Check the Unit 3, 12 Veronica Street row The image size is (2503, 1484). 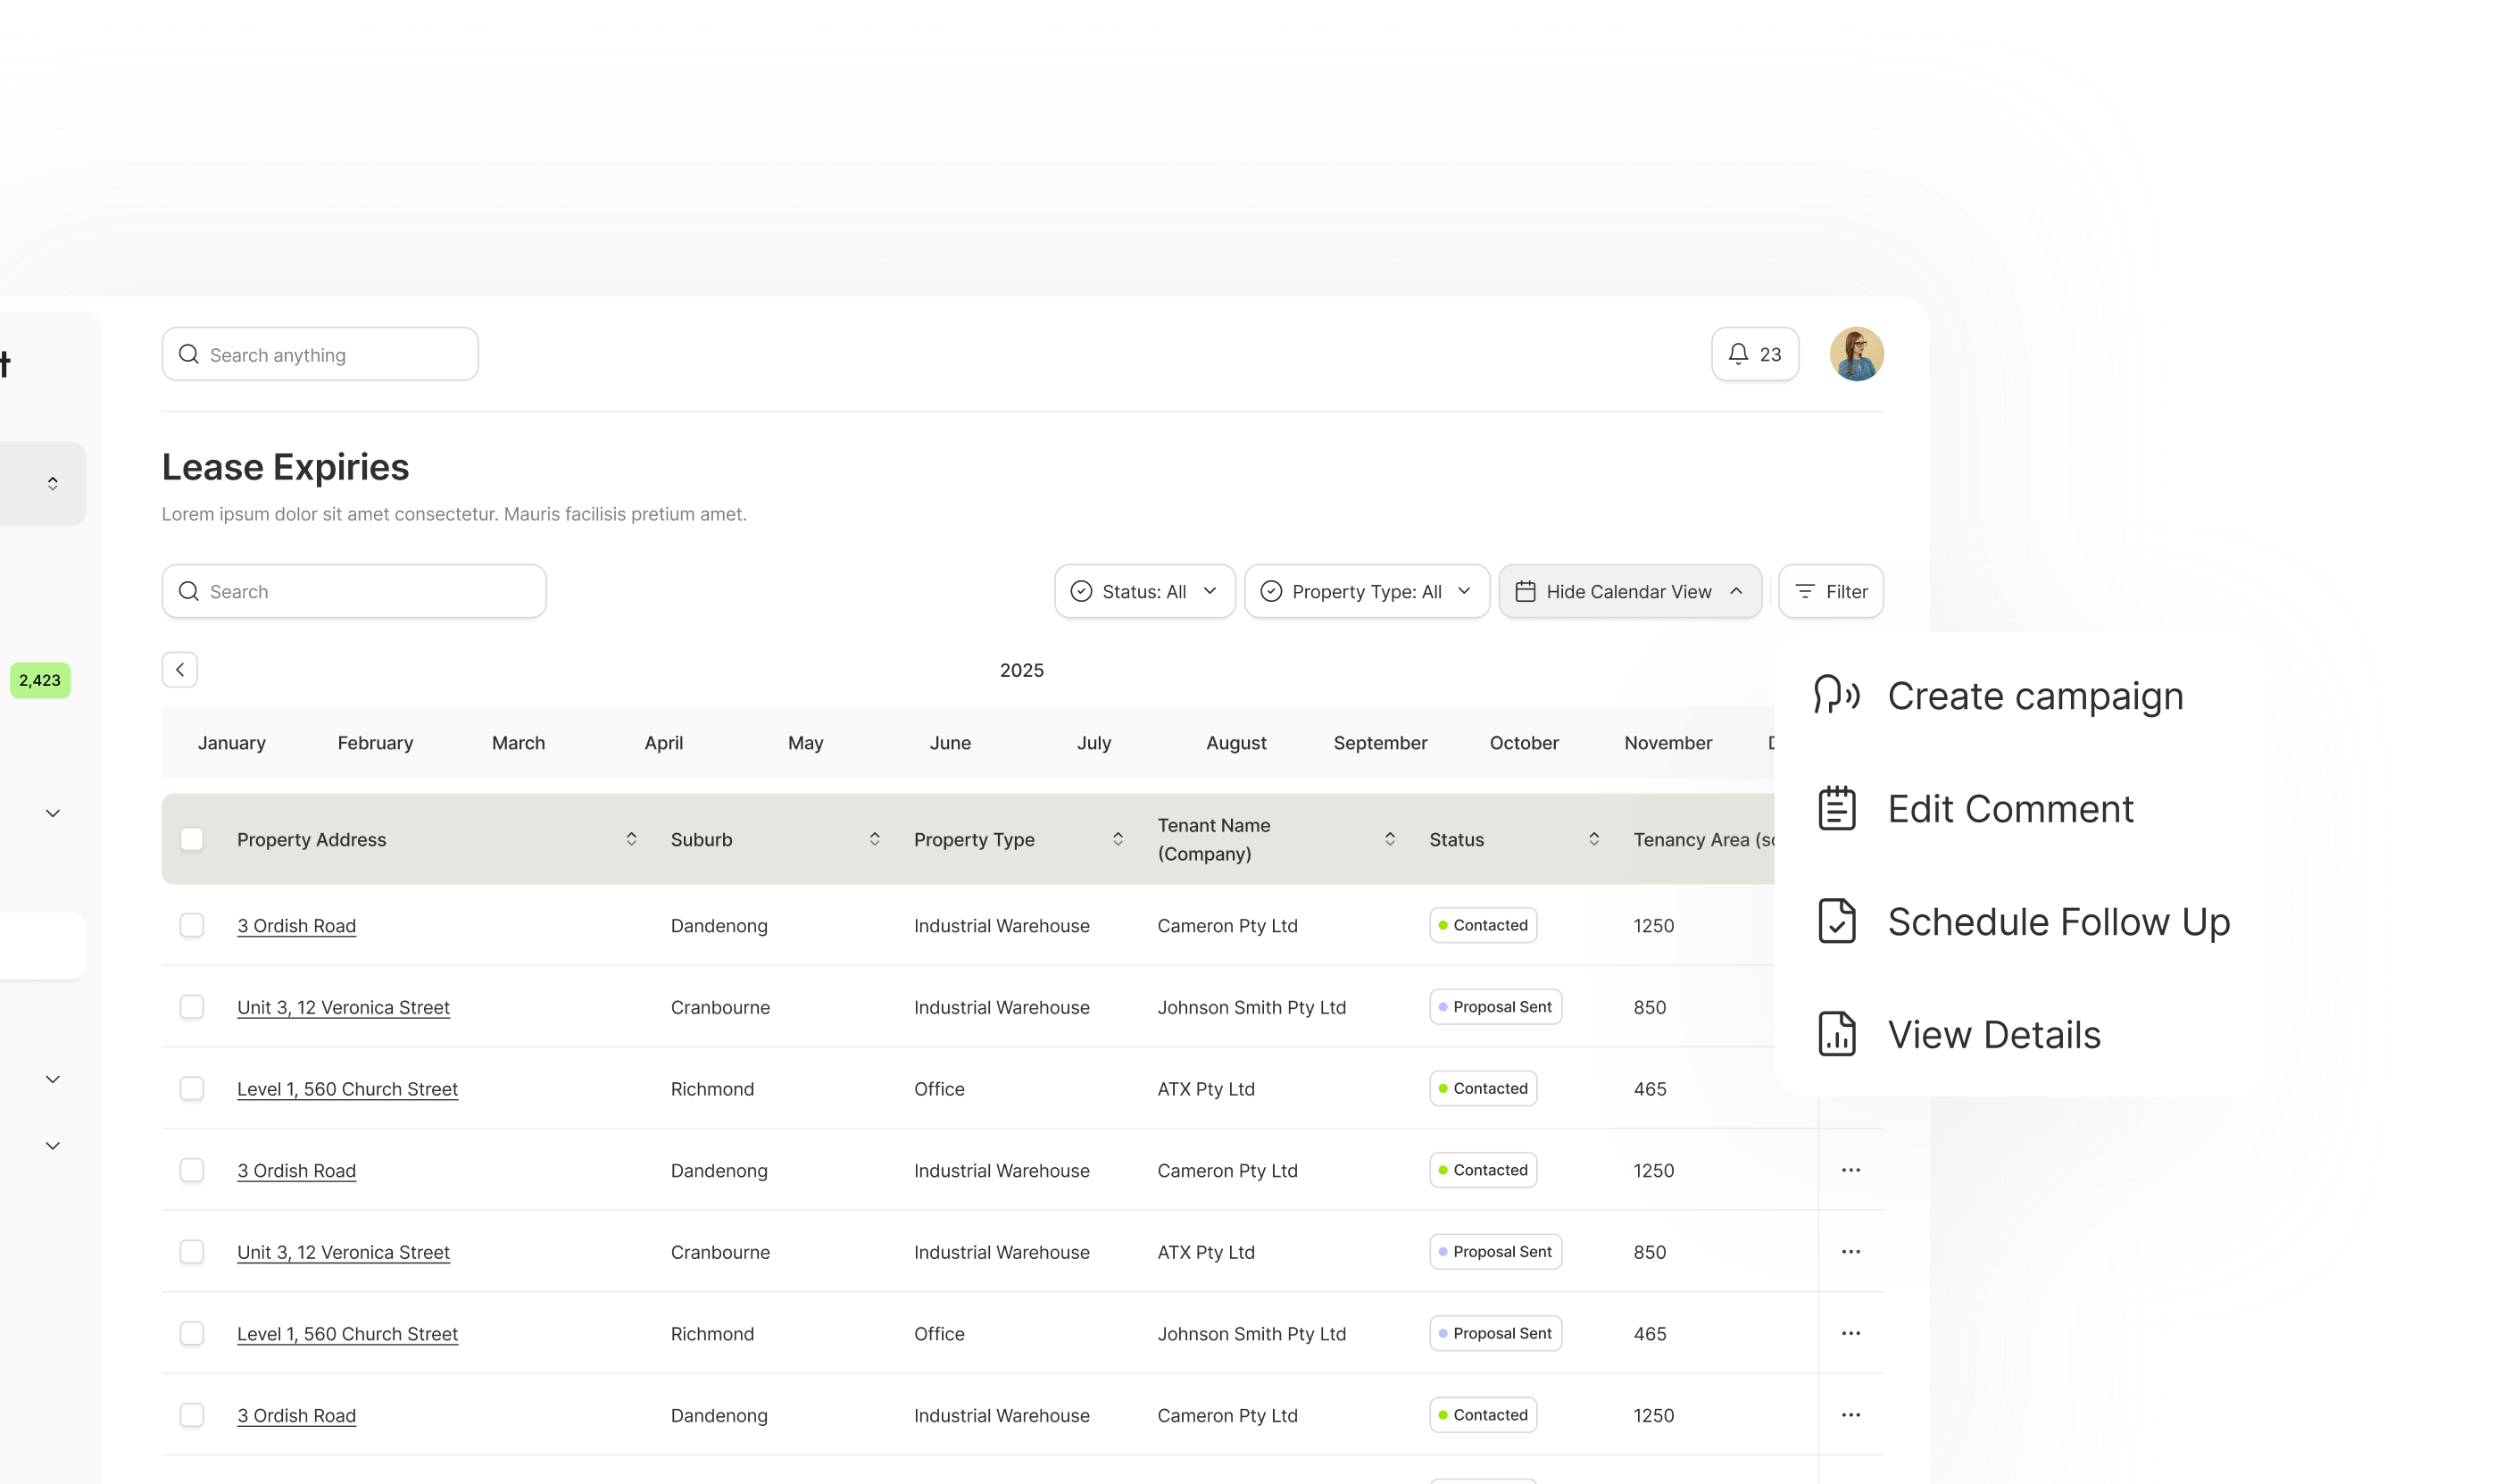pos(192,1007)
